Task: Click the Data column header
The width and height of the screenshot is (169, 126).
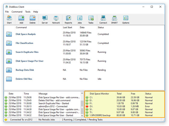Action: 82,27
